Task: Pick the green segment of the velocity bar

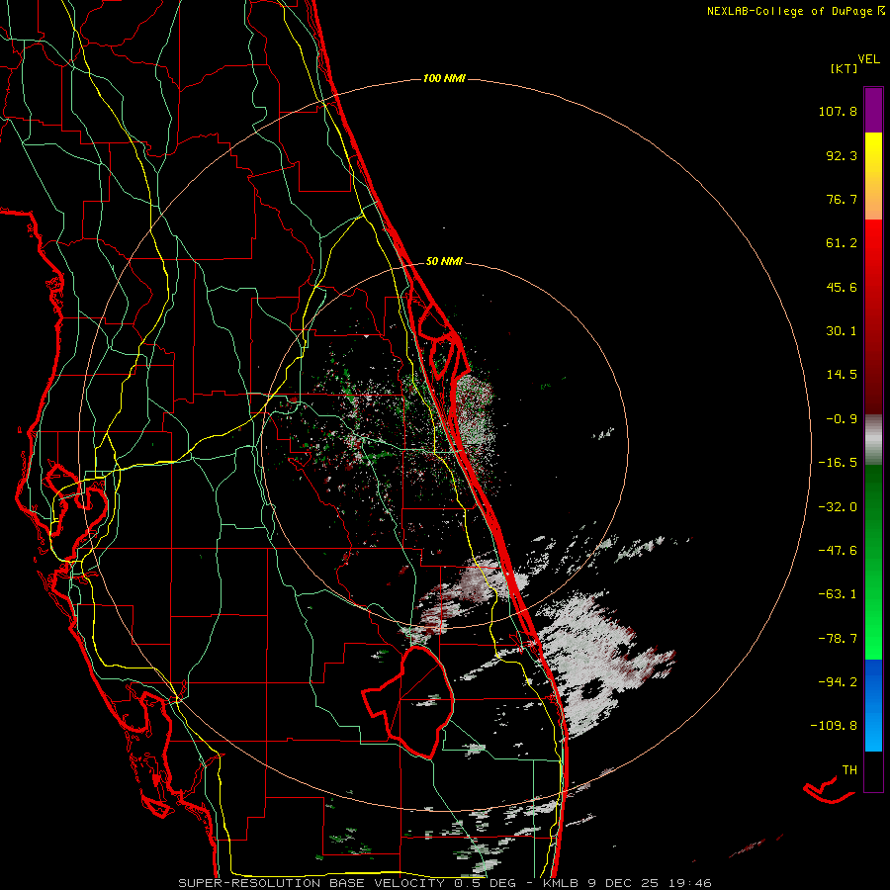Action: coord(873,562)
